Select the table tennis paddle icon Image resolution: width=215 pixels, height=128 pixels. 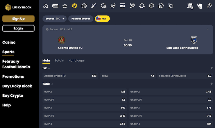point(171,6)
